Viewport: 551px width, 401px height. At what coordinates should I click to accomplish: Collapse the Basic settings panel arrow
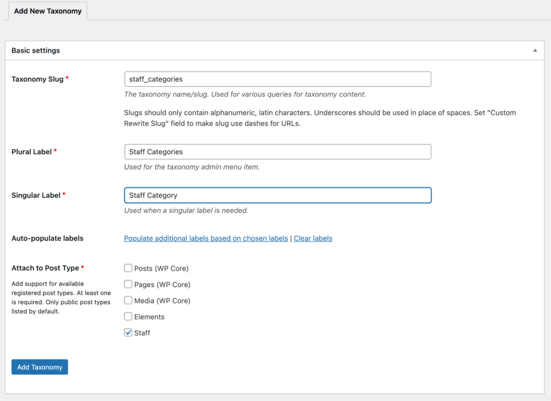[x=535, y=51]
